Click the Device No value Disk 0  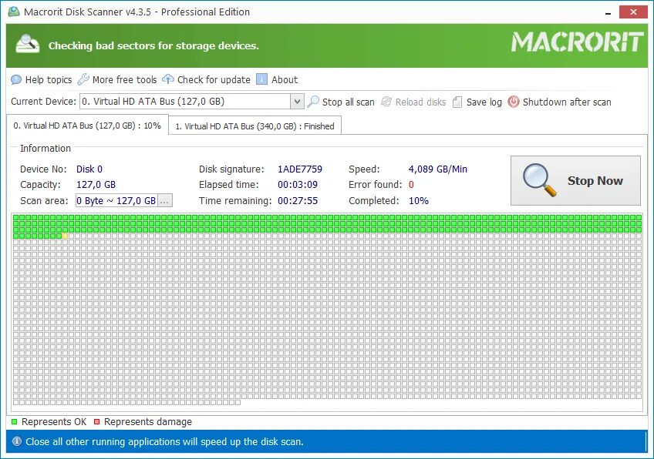89,169
